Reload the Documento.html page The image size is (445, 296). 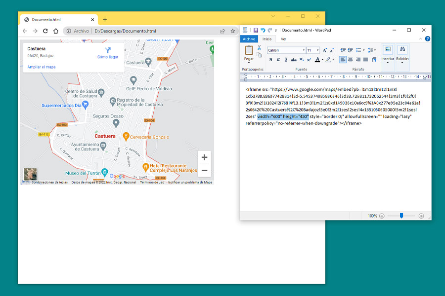(x=45, y=31)
